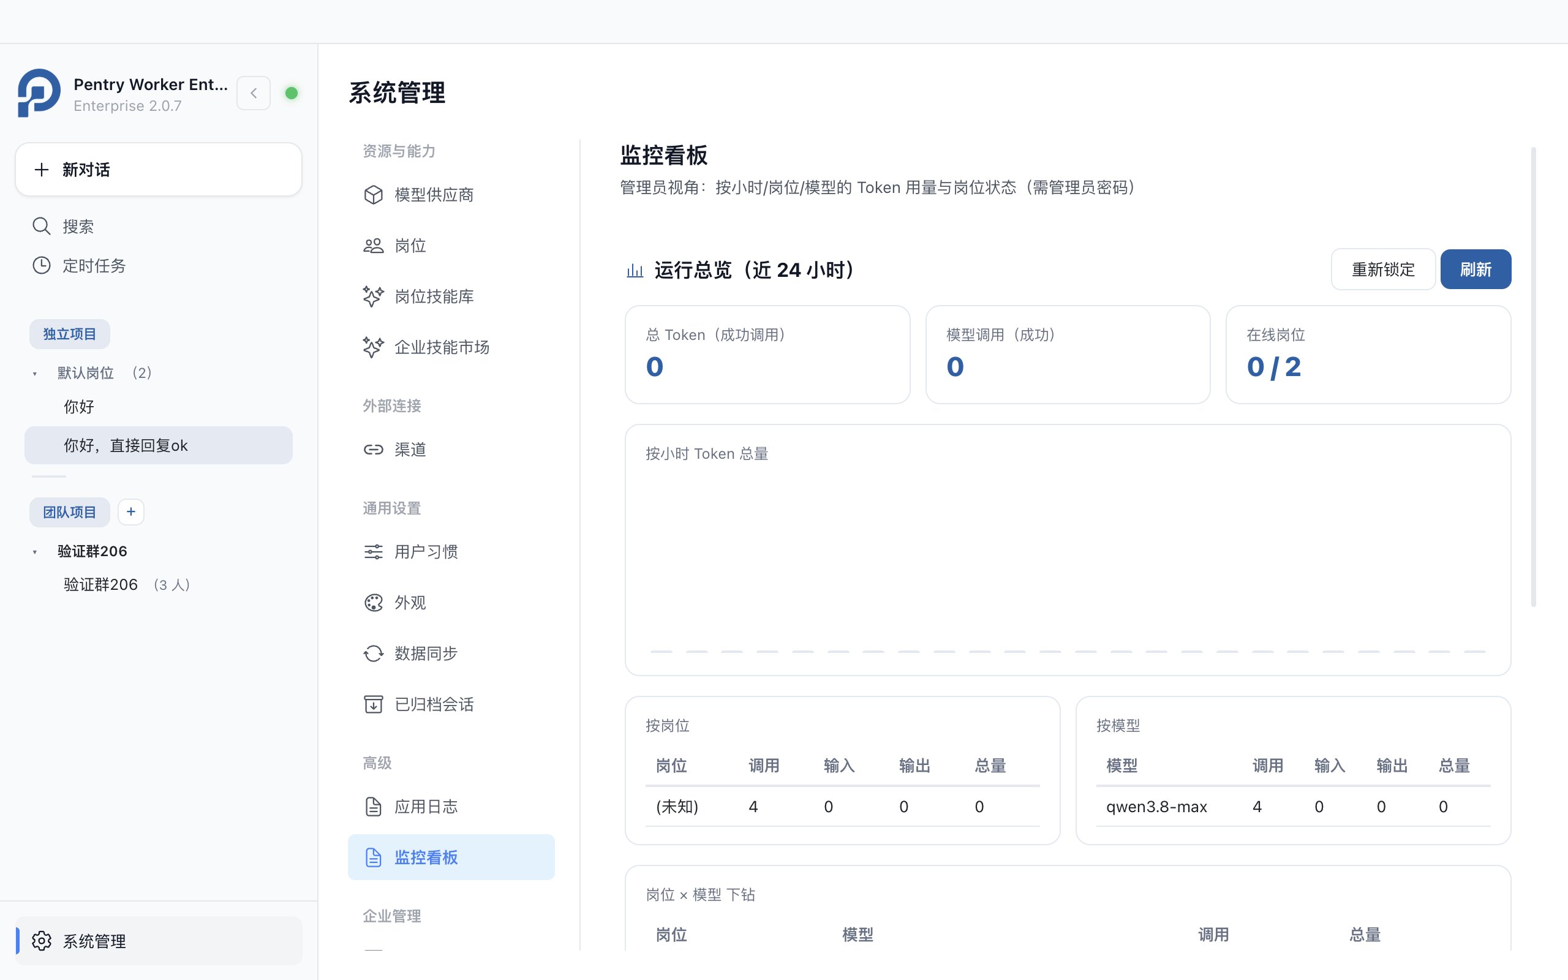The height and width of the screenshot is (980, 1568).
Task: Click the 模型调用（成功） card
Action: tap(1068, 355)
